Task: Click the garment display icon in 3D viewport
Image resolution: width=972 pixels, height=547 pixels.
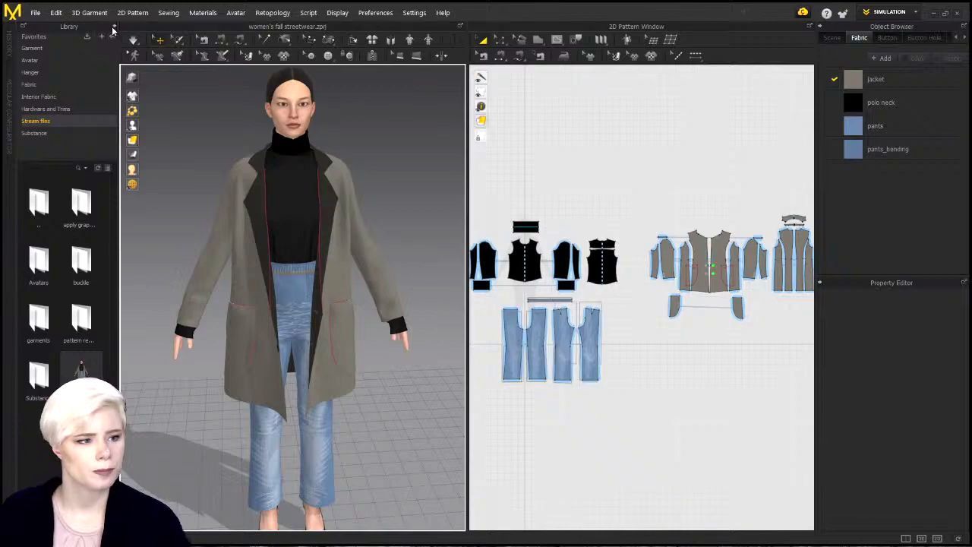Action: coord(132,96)
